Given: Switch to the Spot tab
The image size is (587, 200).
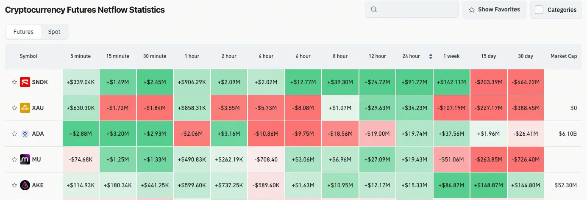Looking at the screenshot, I should coord(54,32).
